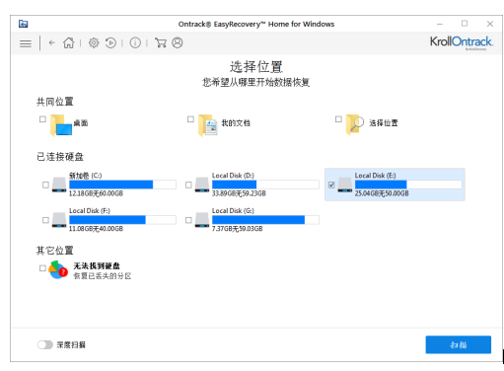Check the 桌面 checkbox
This screenshot has width=504, height=371.
42,119
